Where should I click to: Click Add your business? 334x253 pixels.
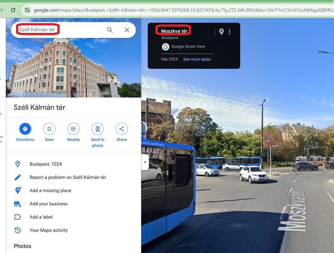click(x=49, y=204)
